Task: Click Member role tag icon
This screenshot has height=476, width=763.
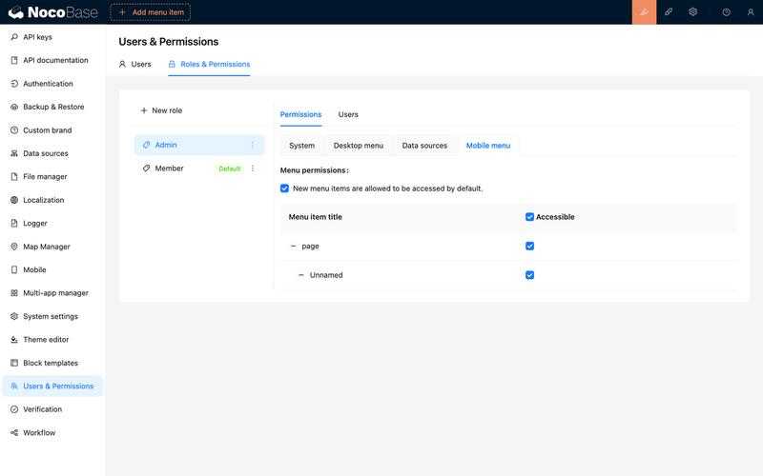Action: (146, 169)
